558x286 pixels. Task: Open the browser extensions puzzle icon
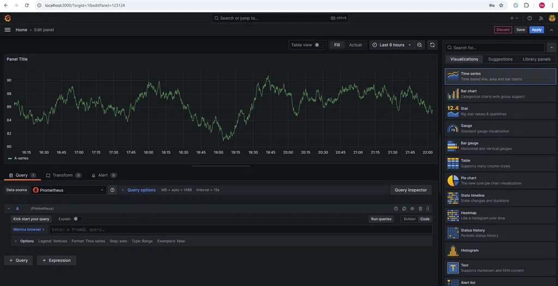click(526, 5)
